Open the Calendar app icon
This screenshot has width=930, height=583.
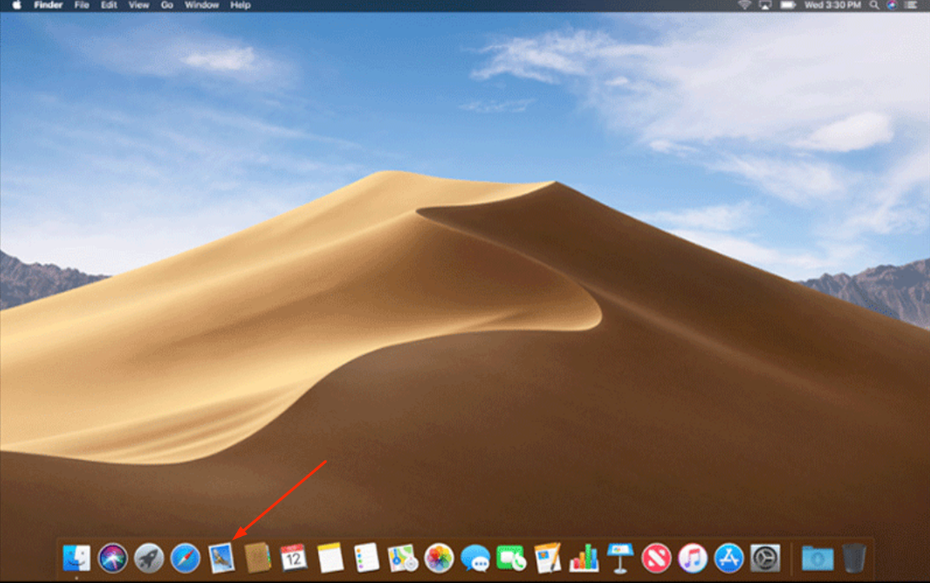tap(293, 559)
